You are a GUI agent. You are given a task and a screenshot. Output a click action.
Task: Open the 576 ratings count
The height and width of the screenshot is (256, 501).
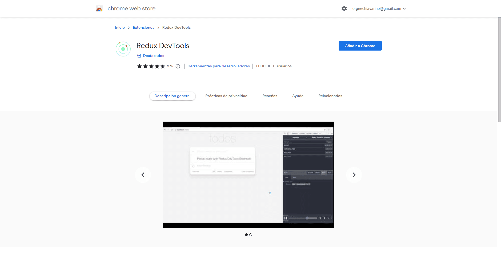pyautogui.click(x=170, y=66)
